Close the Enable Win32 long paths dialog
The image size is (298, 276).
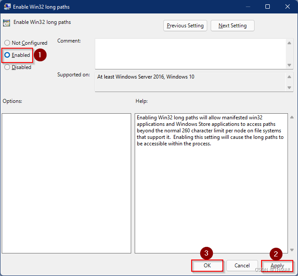pos(288,7)
